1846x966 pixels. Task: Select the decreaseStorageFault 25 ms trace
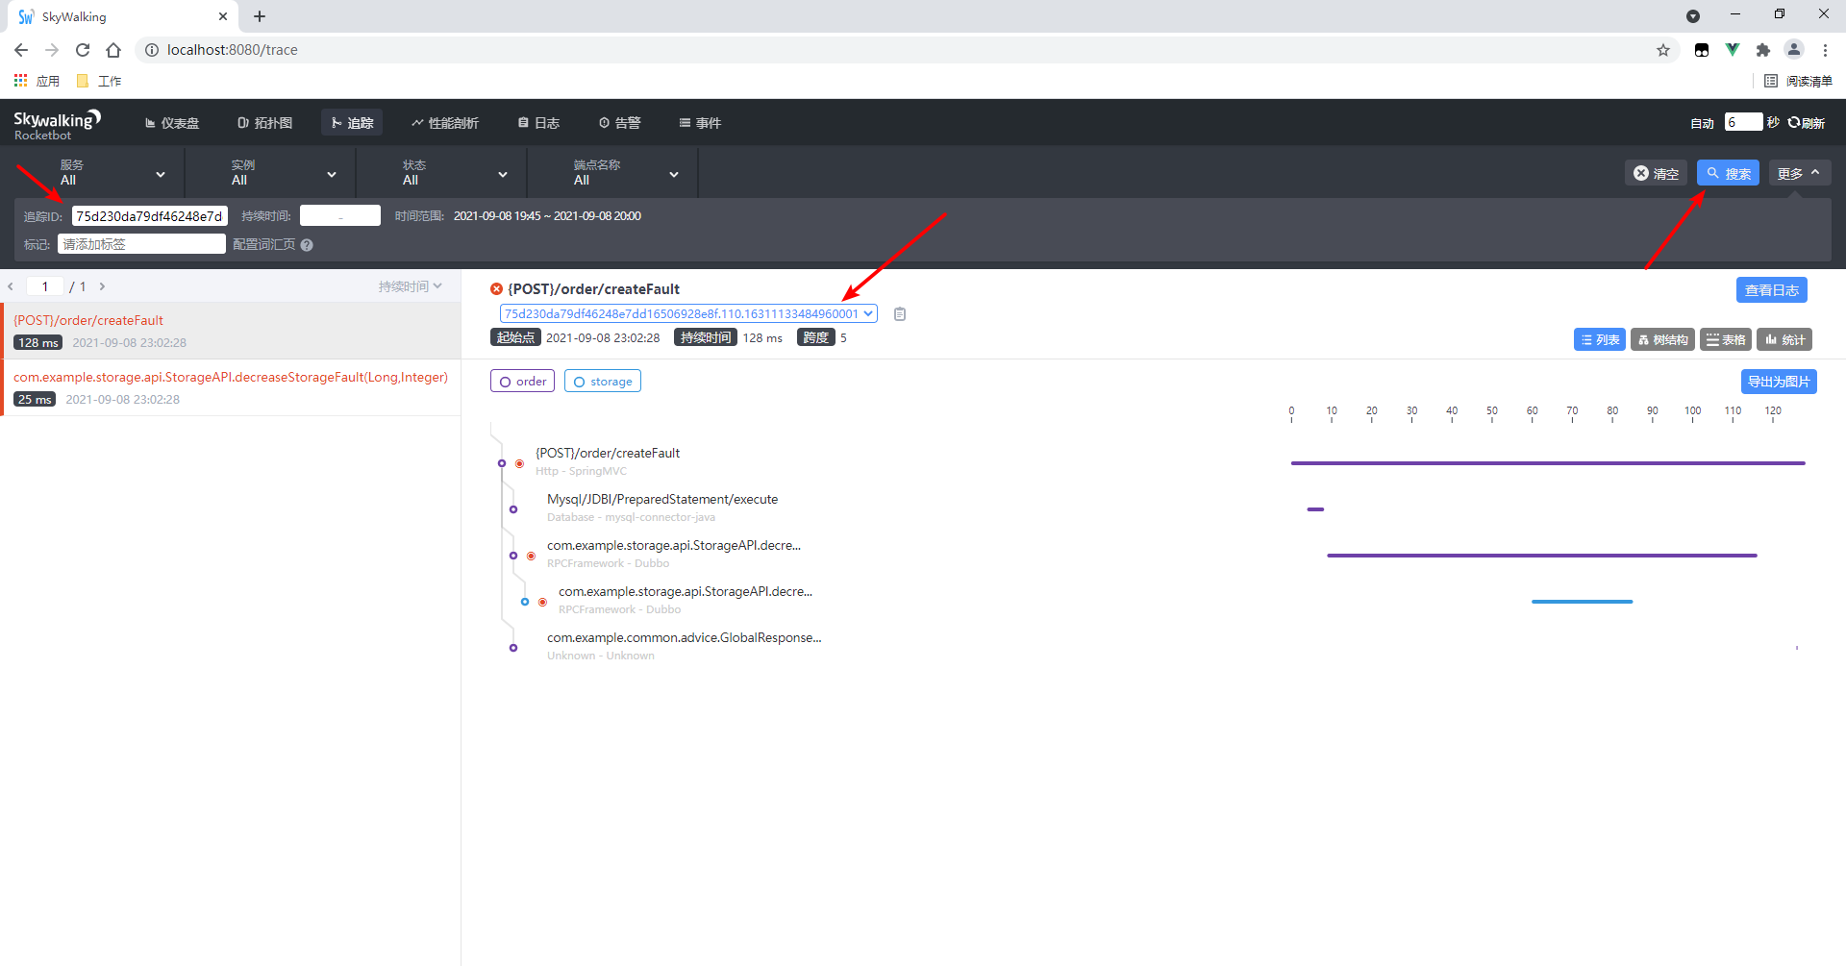coord(231,387)
